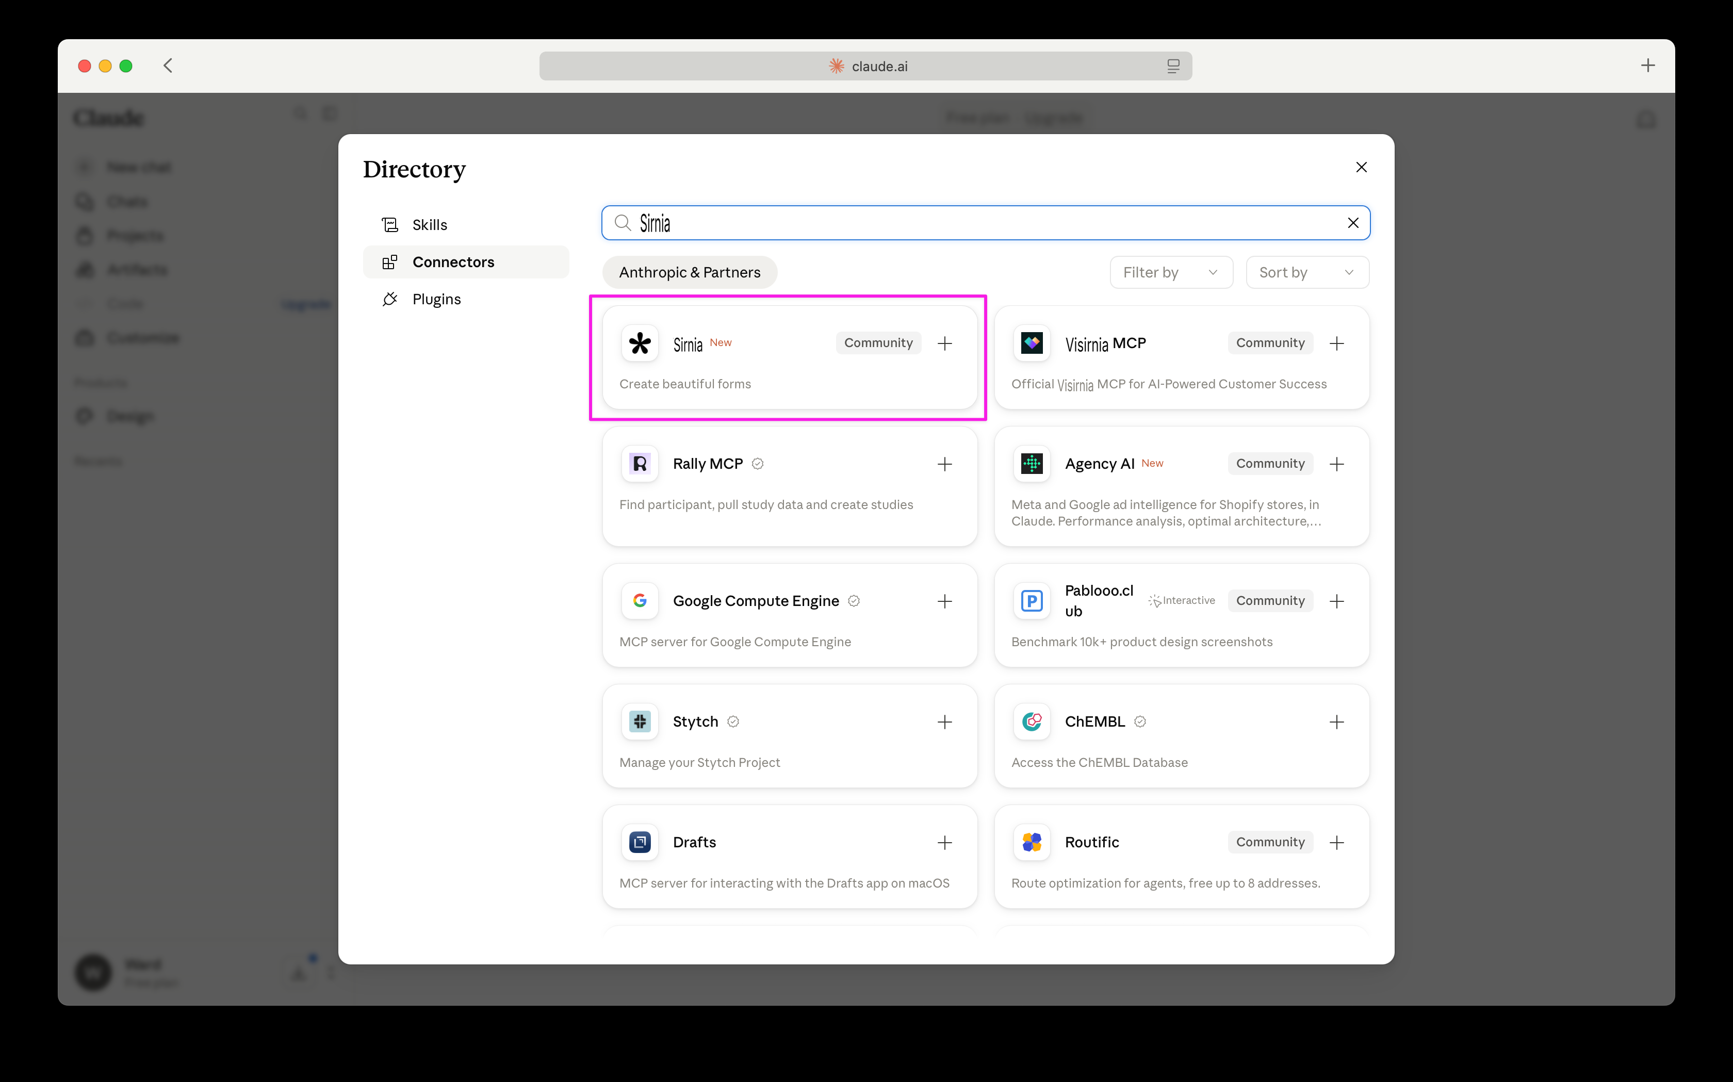Open the Filter by dropdown
Image resolution: width=1733 pixels, height=1082 pixels.
point(1171,273)
